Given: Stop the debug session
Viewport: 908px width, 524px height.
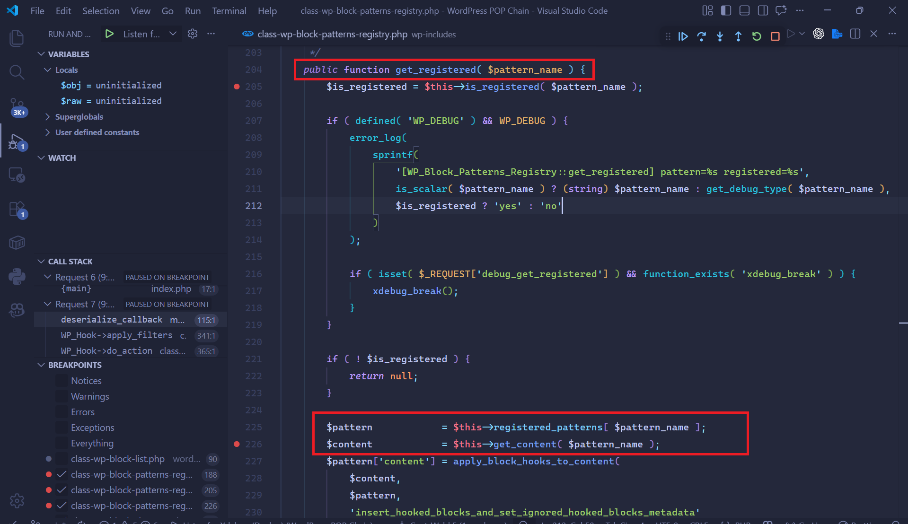Looking at the screenshot, I should pos(775,36).
